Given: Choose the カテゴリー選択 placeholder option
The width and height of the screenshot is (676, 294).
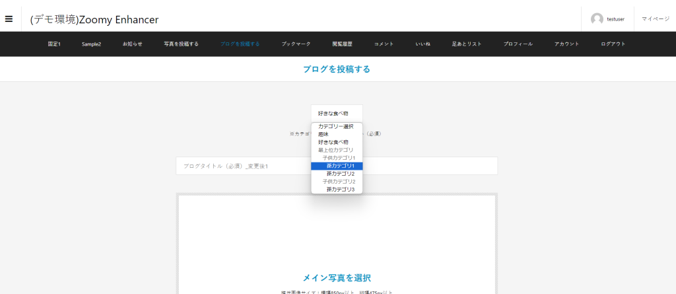Looking at the screenshot, I should (335, 126).
